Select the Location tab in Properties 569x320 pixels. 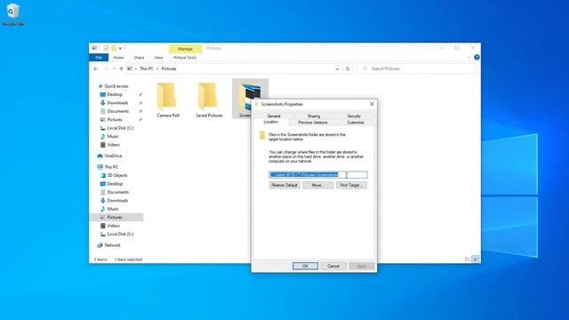tap(270, 122)
